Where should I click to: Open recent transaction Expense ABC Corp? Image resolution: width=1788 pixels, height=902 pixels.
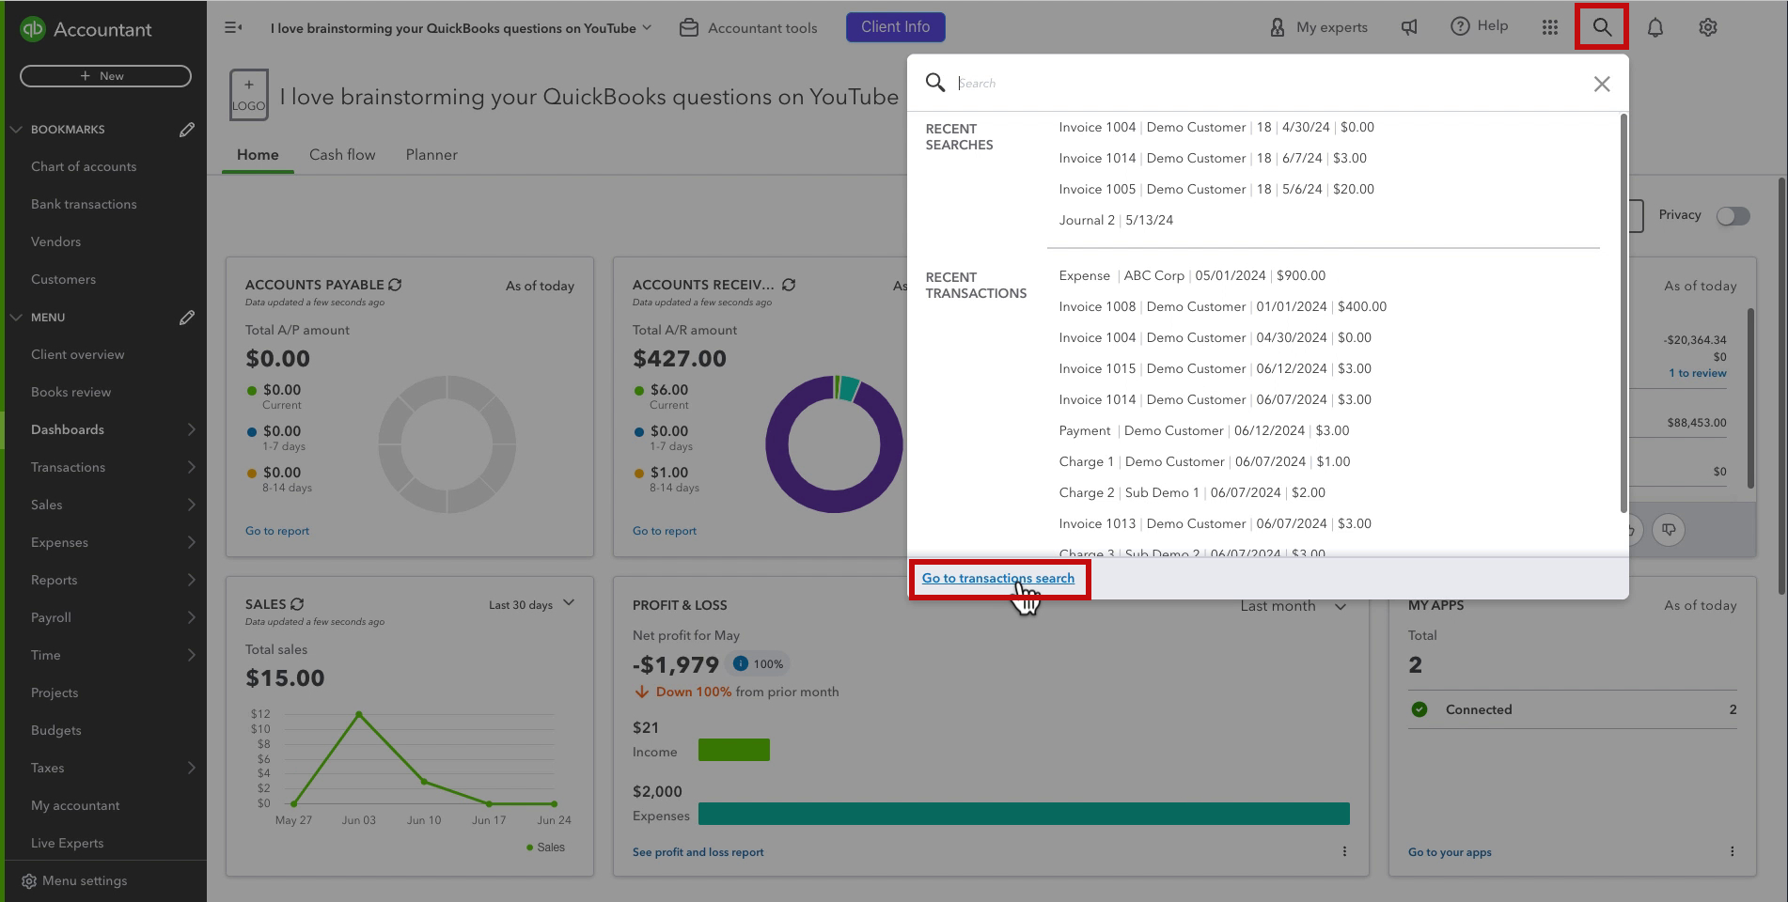click(1192, 275)
